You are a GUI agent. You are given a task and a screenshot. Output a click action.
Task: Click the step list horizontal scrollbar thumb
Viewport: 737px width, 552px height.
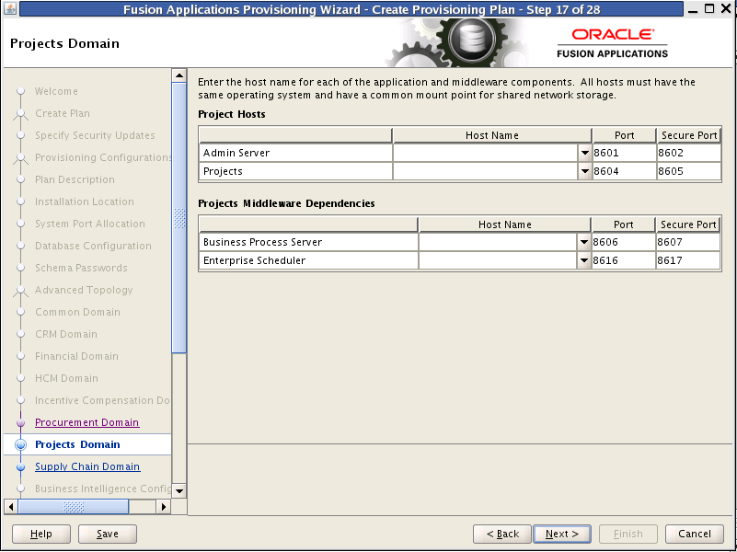(74, 506)
